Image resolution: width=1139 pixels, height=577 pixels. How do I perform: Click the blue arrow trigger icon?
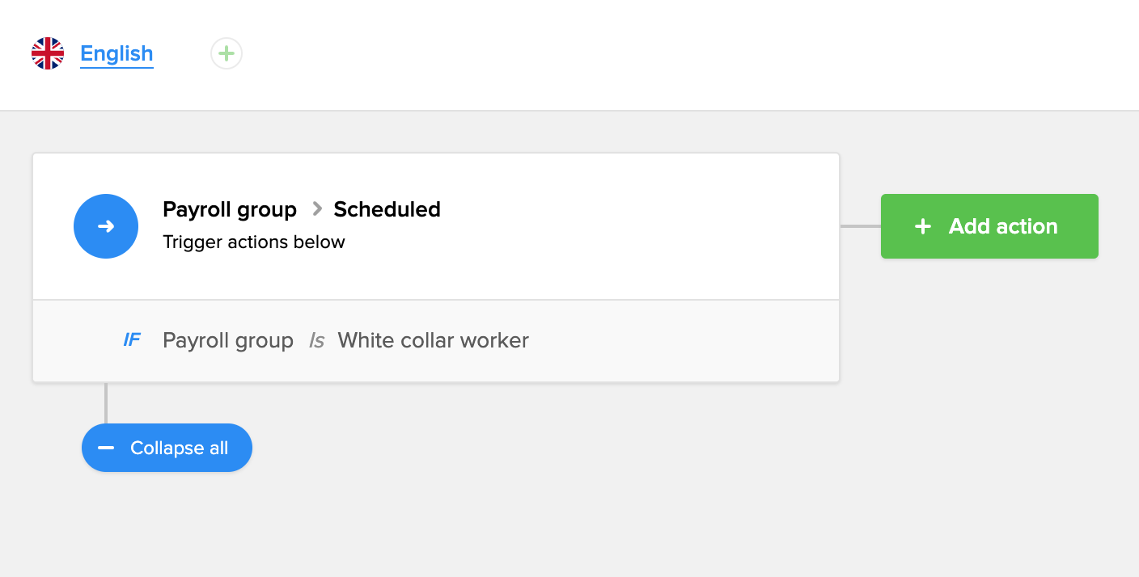106,226
